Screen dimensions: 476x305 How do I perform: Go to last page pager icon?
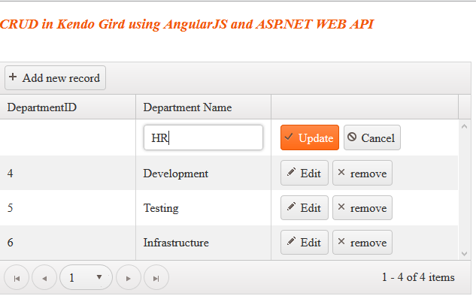tap(156, 278)
